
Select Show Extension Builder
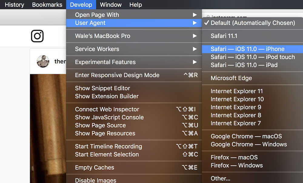pyautogui.click(x=134, y=96)
